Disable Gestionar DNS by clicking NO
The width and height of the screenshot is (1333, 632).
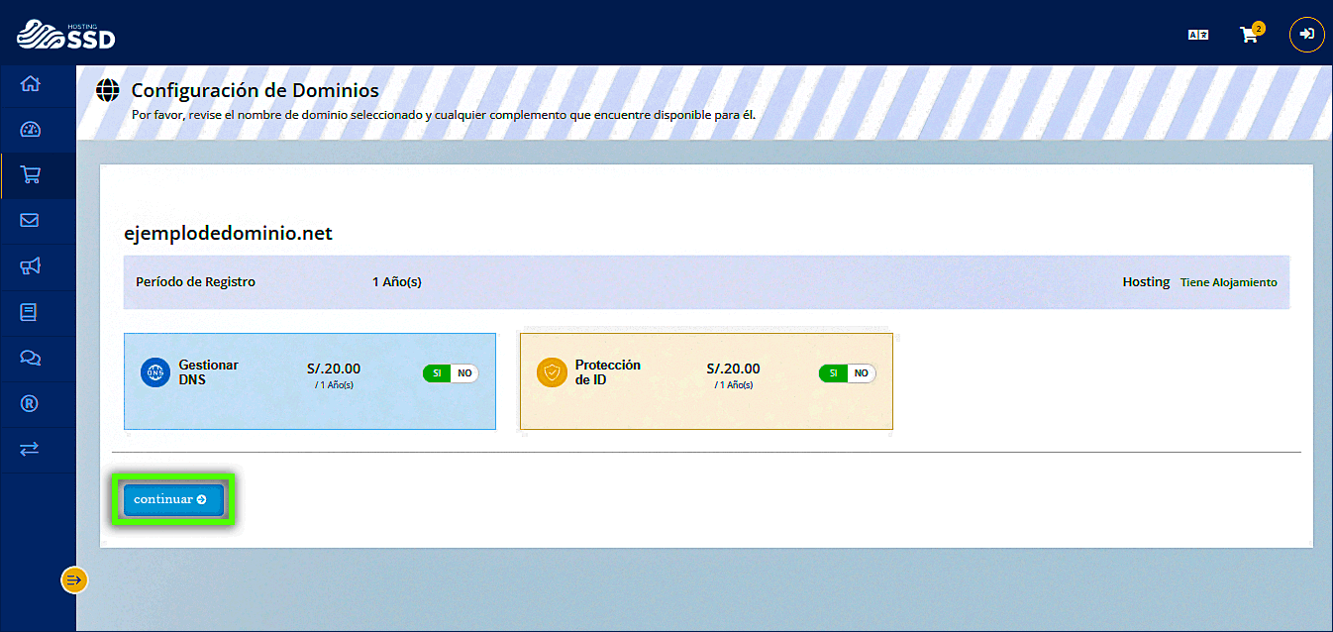click(463, 373)
